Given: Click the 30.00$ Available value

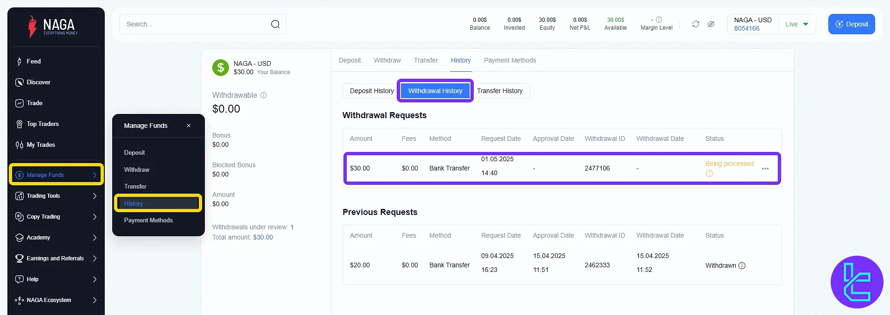Looking at the screenshot, I should click(616, 20).
